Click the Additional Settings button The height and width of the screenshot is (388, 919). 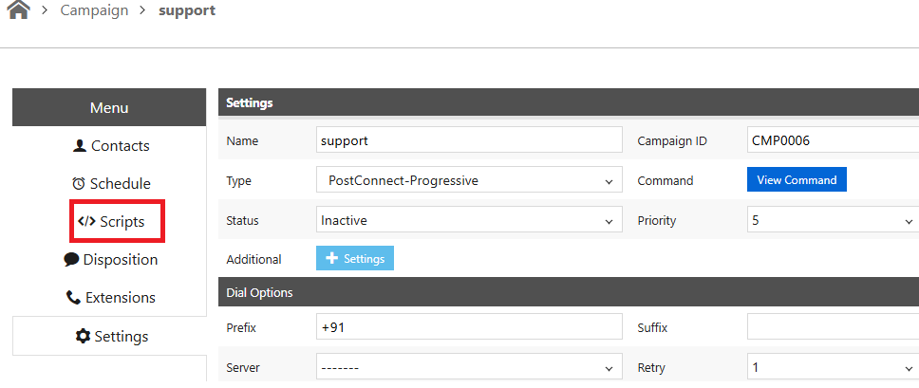click(354, 258)
